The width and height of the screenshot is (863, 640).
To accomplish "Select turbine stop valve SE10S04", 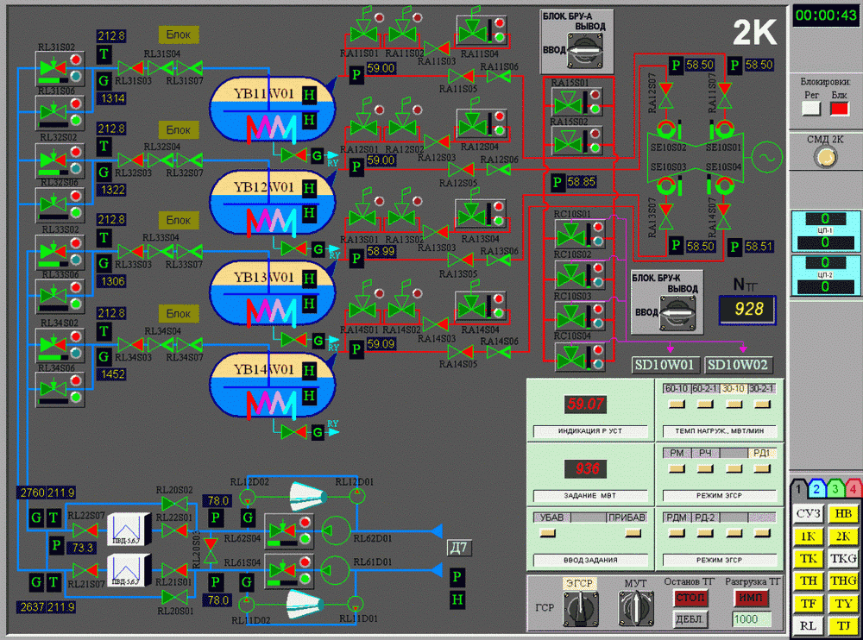I will click(x=723, y=186).
